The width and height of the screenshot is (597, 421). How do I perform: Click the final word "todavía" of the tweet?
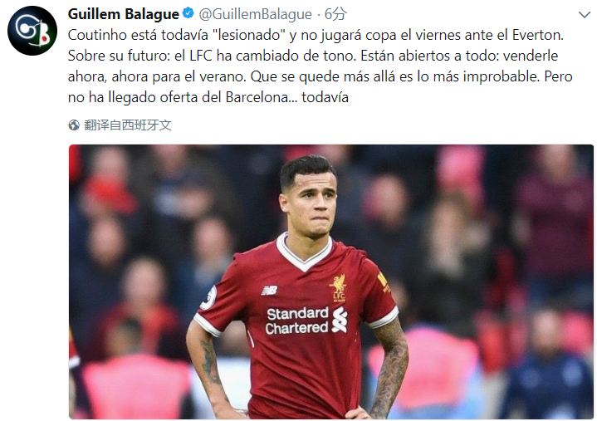pos(325,97)
